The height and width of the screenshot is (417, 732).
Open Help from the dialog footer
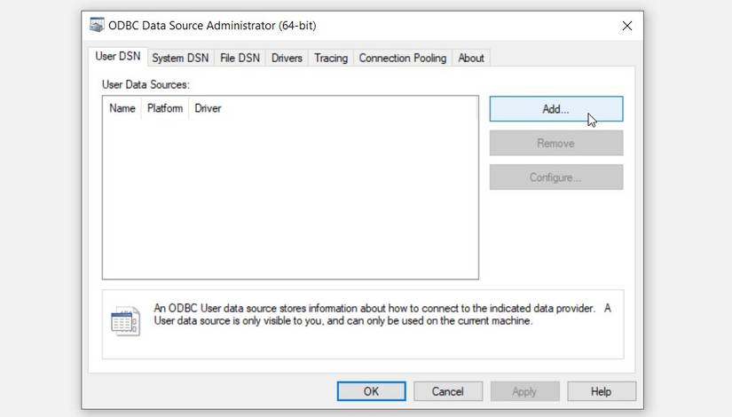(601, 391)
